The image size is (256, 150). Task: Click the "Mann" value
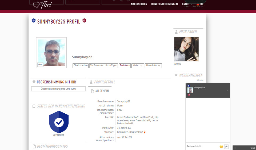pos(120,106)
